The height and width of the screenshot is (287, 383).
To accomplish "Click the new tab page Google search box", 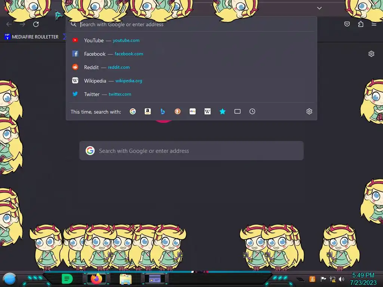I will 191,151.
